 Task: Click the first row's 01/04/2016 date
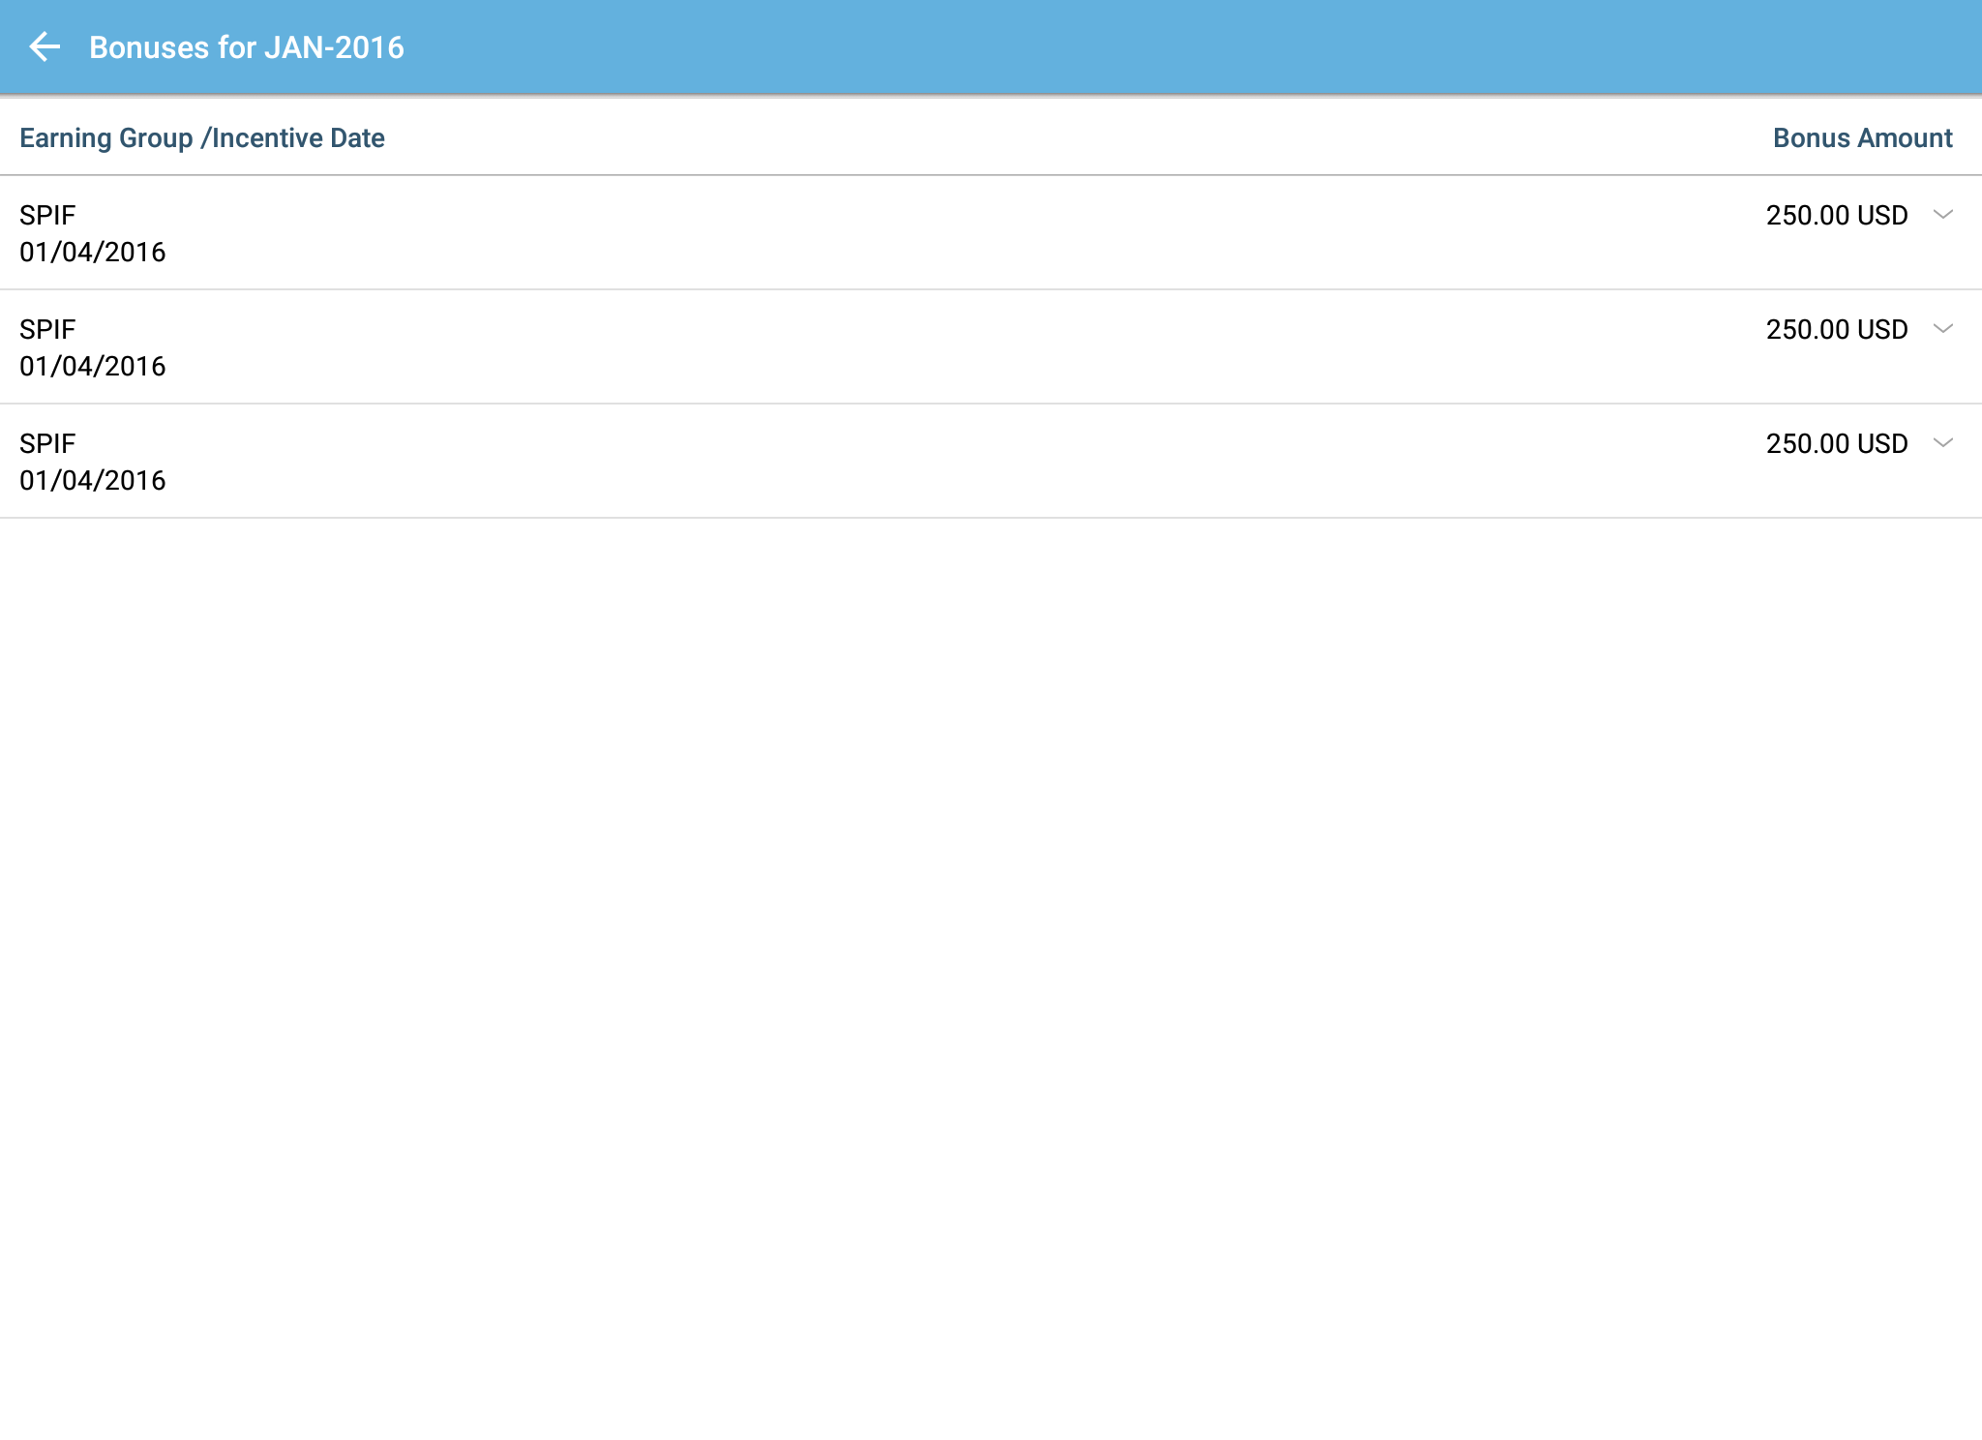click(x=93, y=253)
